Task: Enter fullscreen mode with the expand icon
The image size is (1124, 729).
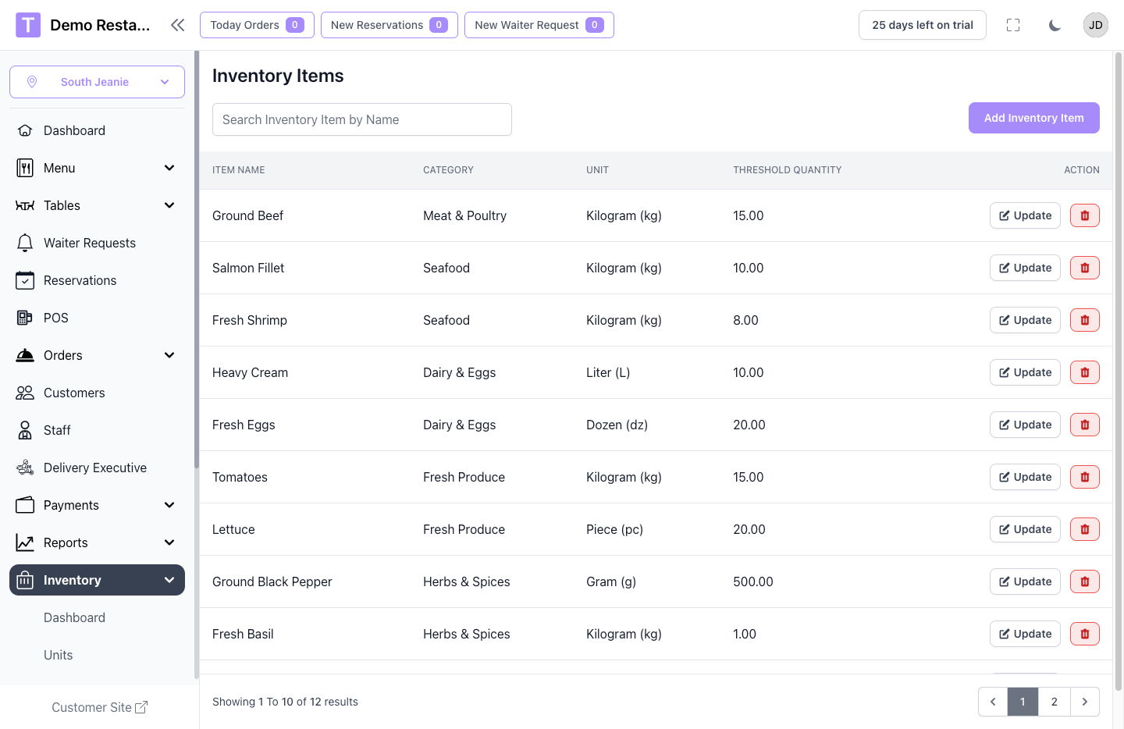Action: (1013, 25)
